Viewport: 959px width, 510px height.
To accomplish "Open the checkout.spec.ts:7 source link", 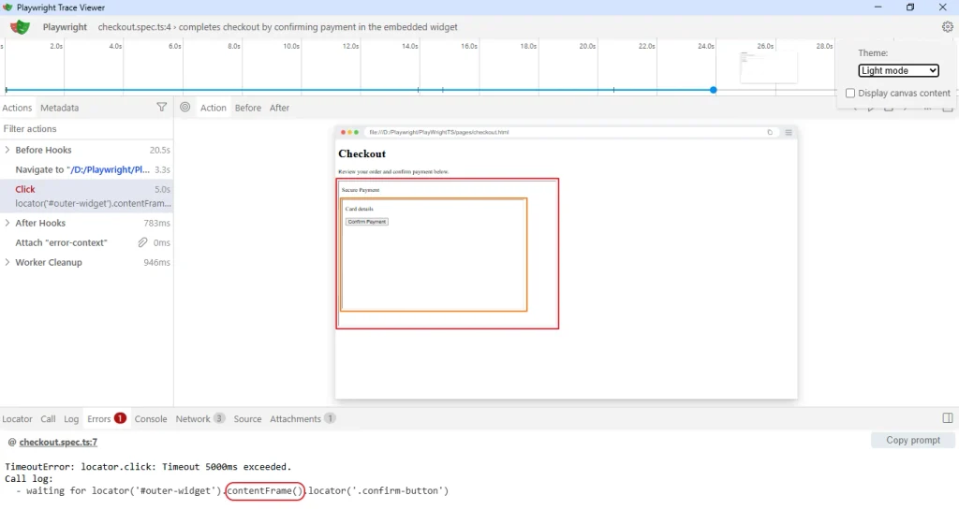I will pos(58,442).
